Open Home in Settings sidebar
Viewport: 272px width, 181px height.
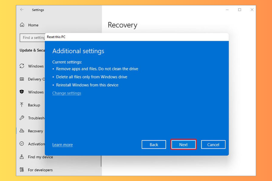(x=33, y=25)
